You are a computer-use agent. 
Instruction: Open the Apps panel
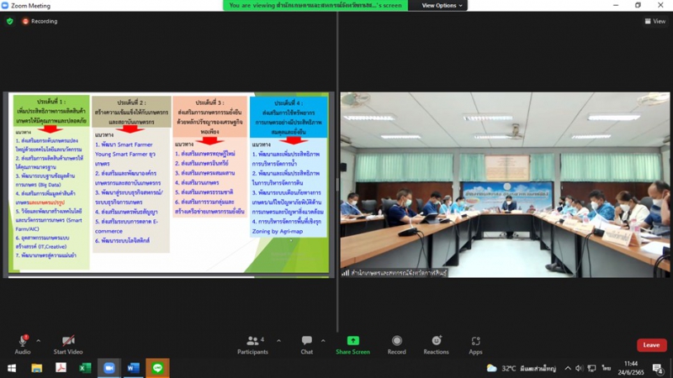pyautogui.click(x=475, y=343)
